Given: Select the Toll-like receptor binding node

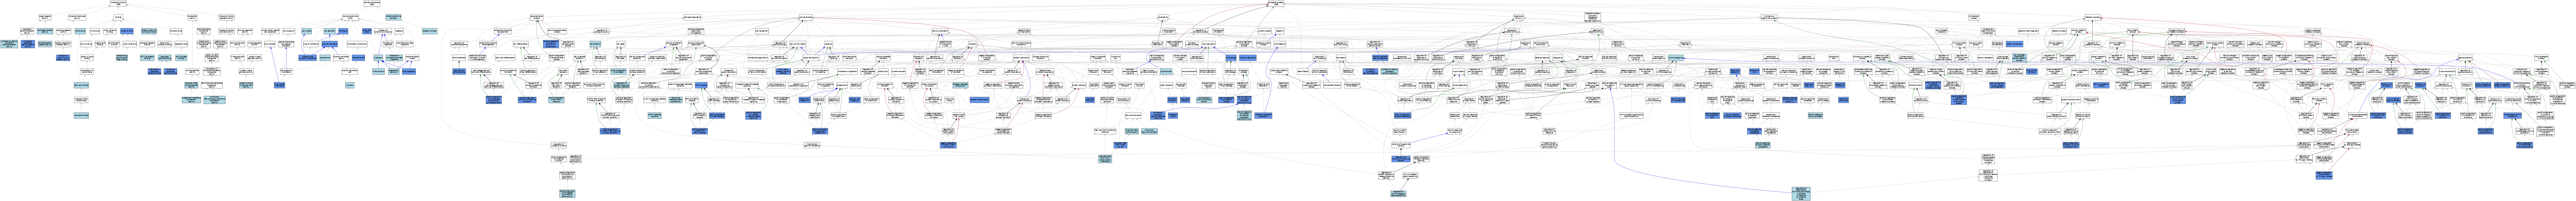Looking at the screenshot, I should tap(147, 58).
